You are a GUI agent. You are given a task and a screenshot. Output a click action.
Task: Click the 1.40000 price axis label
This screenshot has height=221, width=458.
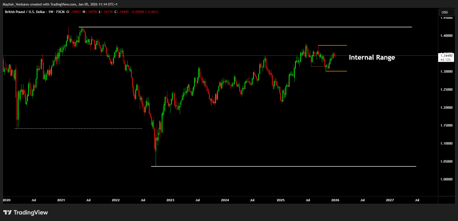click(446, 36)
